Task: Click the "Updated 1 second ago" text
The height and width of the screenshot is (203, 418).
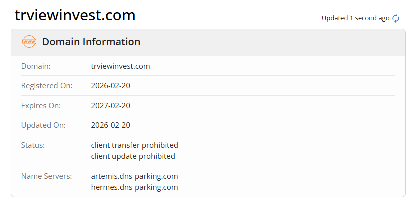Action: click(x=355, y=18)
